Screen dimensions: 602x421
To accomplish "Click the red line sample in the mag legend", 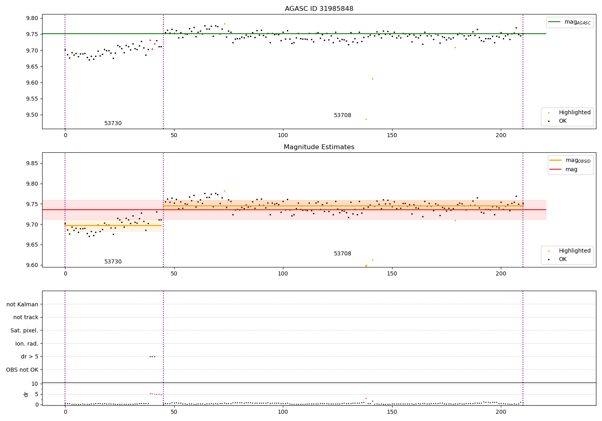I will pyautogui.click(x=555, y=169).
